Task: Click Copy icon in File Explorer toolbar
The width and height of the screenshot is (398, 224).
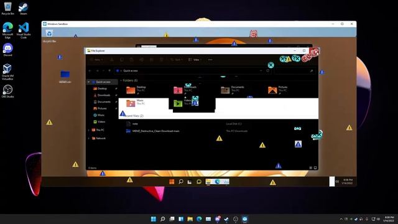Action: click(122, 60)
